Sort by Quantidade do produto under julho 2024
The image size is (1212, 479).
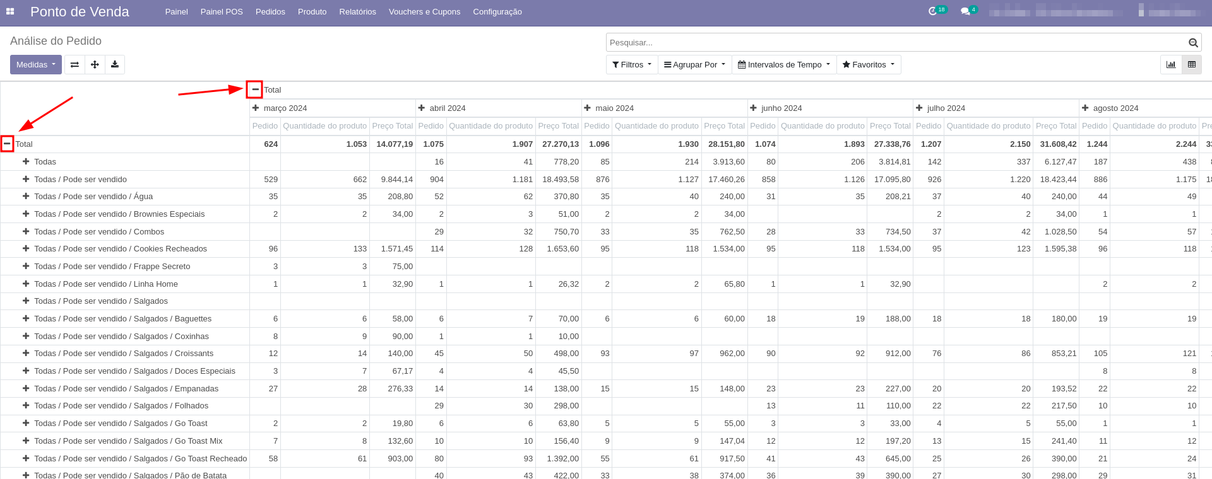(988, 126)
